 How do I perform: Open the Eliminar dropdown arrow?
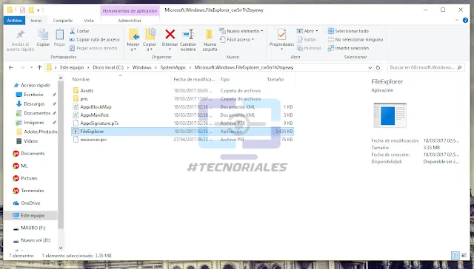point(170,50)
